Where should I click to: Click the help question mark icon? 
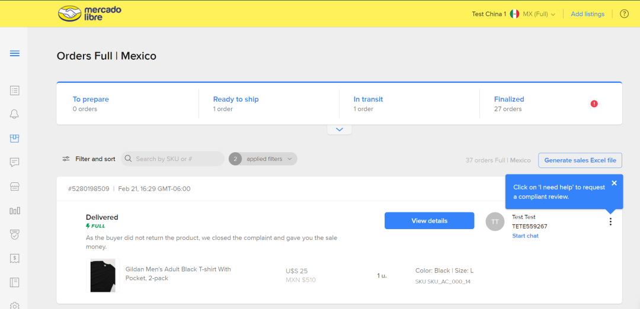point(624,14)
